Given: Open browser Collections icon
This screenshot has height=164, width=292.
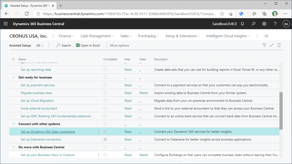Looking at the screenshot, I should tap(264, 14).
